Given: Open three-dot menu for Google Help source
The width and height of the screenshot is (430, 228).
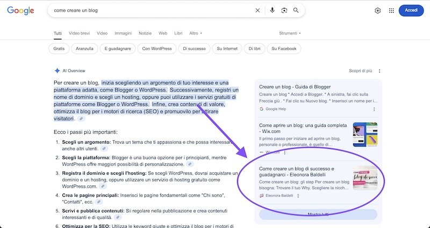Looking at the screenshot, I should 374,109.
